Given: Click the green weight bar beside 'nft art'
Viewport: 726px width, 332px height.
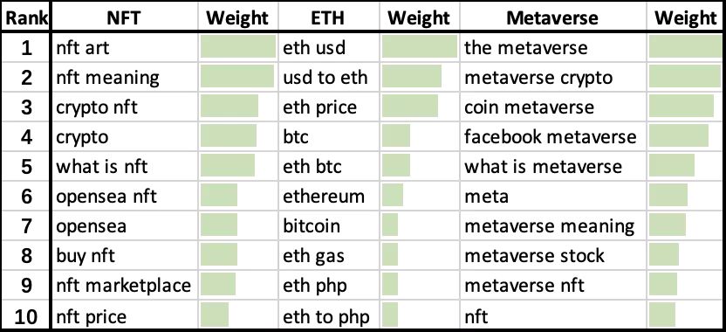Looking at the screenshot, I should pyautogui.click(x=238, y=46).
